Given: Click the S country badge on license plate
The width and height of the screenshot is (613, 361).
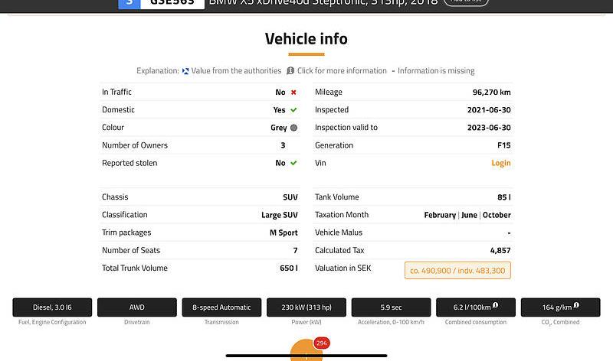Looking at the screenshot, I should pos(129,3).
